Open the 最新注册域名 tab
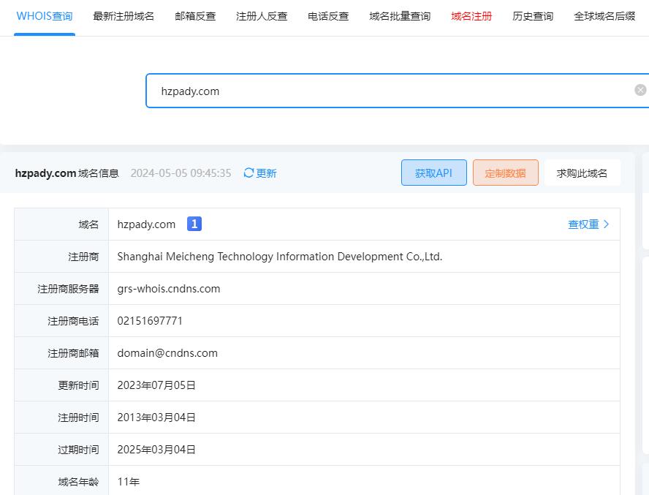This screenshot has height=495, width=649. (x=124, y=16)
